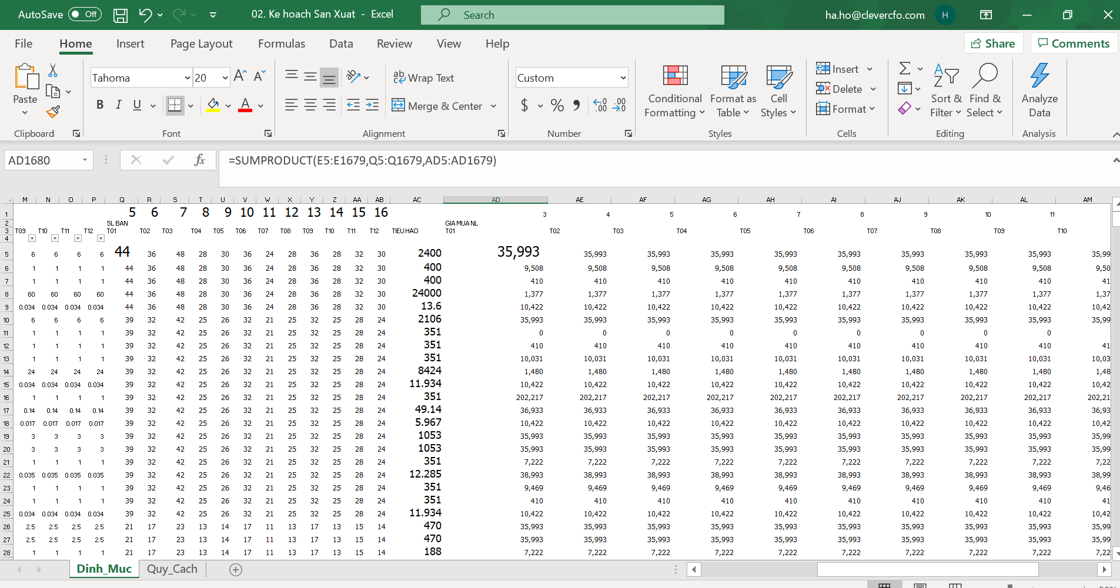Open the font name Tahoma dropdown

pos(188,78)
